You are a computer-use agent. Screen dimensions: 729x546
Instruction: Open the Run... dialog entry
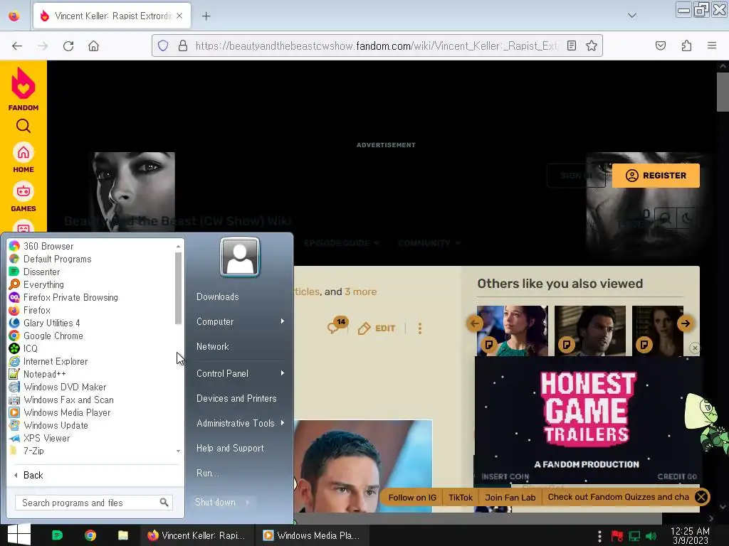point(207,473)
